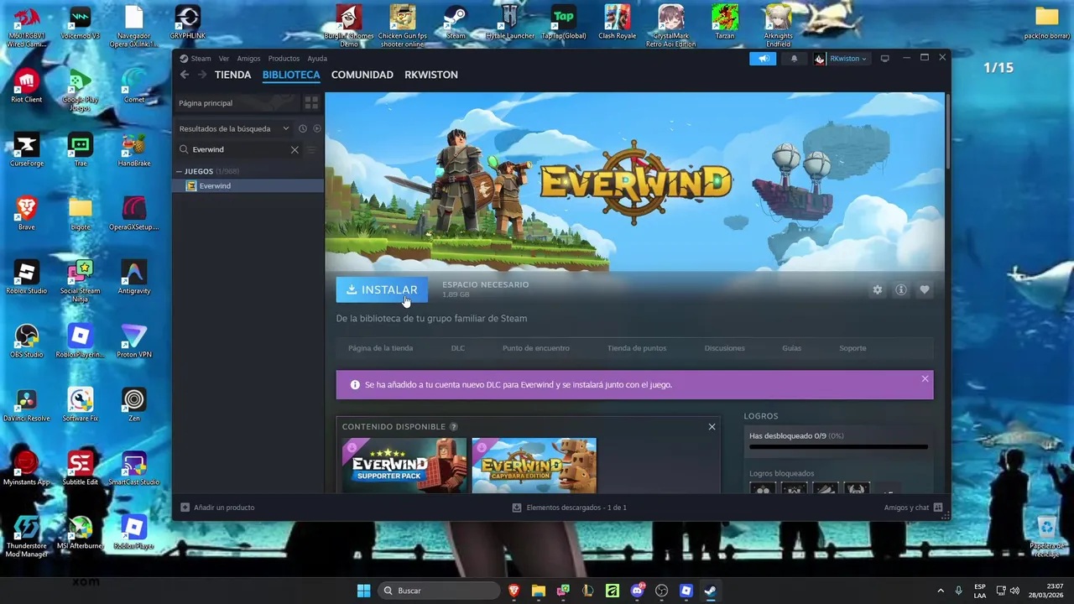This screenshot has height=604, width=1074.
Task: Go forward with the right arrow
Action: pos(201,75)
